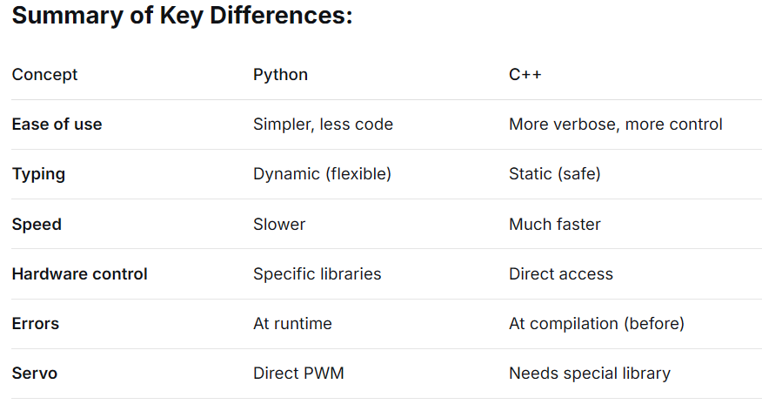The height and width of the screenshot is (411, 762).
Task: Click the "Static (safe)" cell
Action: [554, 174]
